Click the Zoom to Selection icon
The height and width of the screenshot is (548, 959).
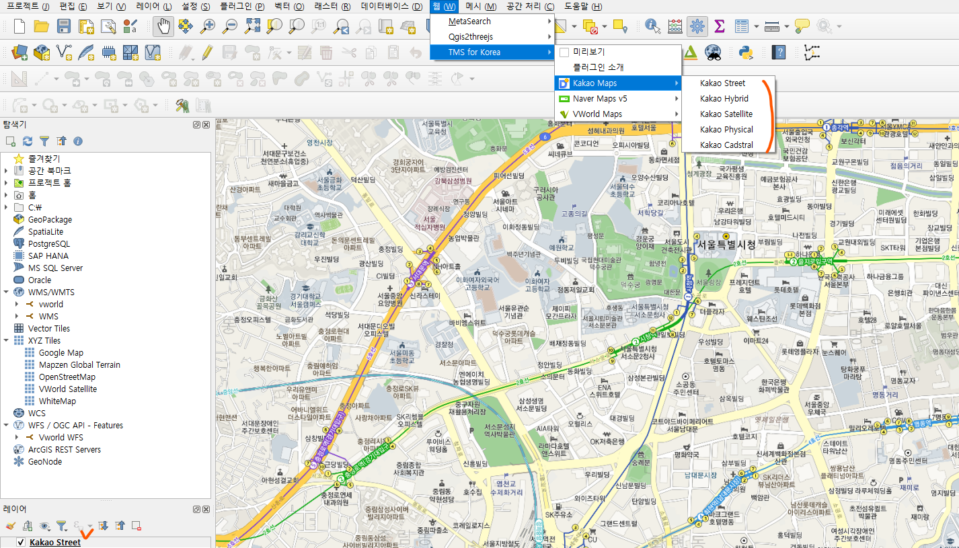tap(274, 26)
